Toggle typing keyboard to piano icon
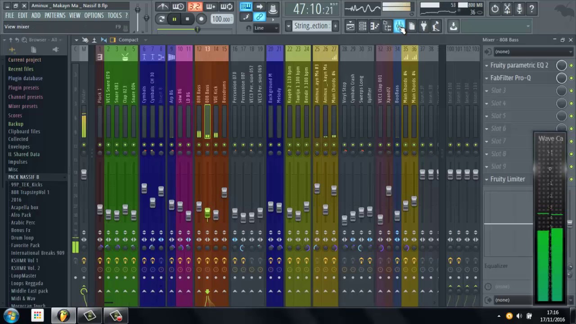Image resolution: width=576 pixels, height=324 pixels. tap(246, 7)
